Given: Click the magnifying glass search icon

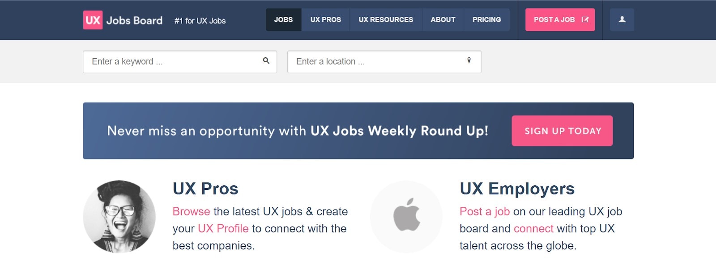Looking at the screenshot, I should click(266, 60).
